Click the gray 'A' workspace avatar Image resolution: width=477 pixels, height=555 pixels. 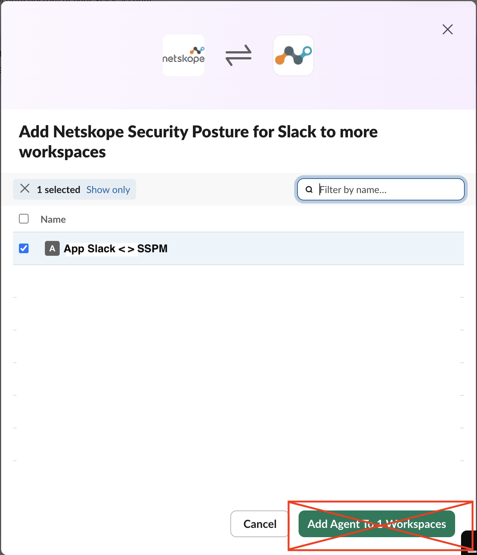point(52,248)
